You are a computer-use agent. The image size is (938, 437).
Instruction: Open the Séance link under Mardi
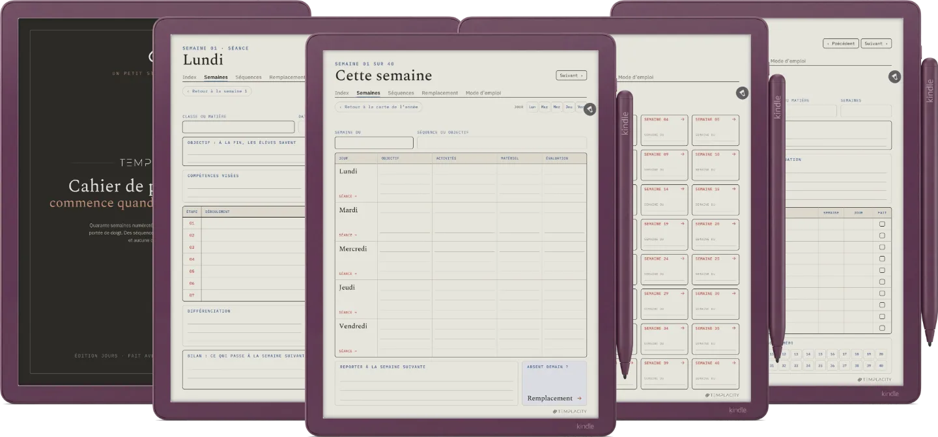click(348, 235)
